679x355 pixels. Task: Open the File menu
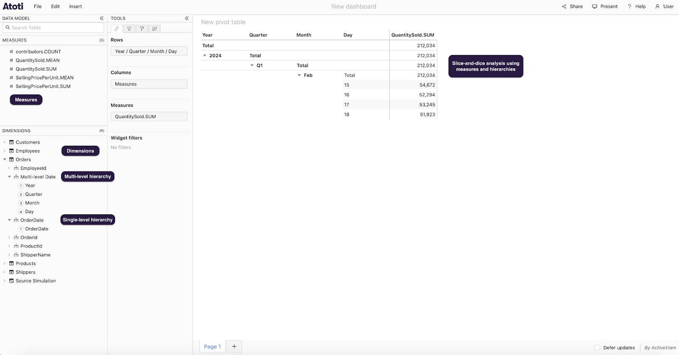click(38, 6)
